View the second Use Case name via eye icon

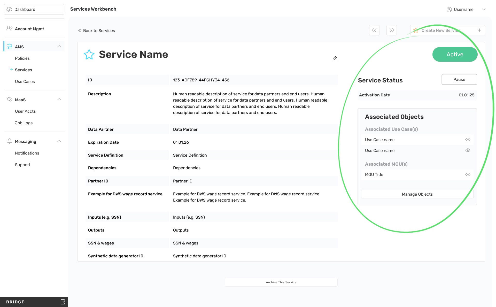coord(468,150)
